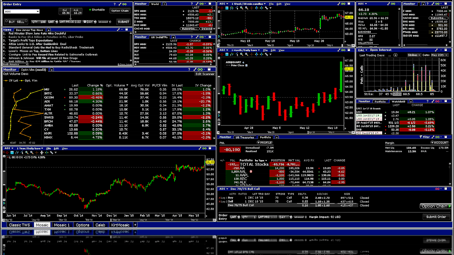Switch to the Classic TWS tab

pyautogui.click(x=20, y=225)
